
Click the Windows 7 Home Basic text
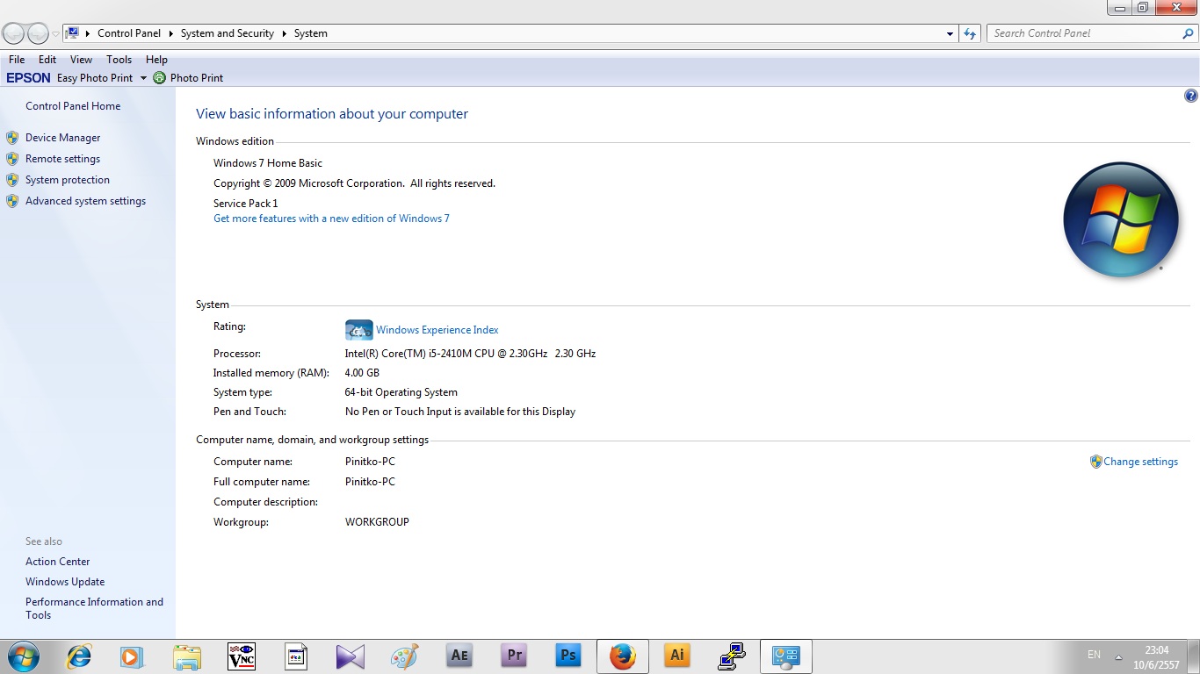pyautogui.click(x=268, y=163)
